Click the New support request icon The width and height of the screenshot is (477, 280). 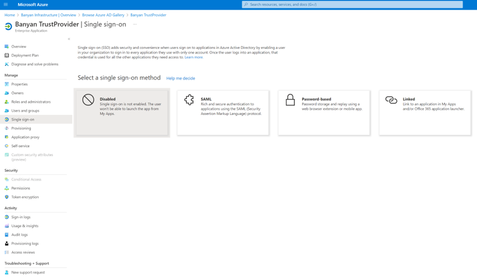point(7,272)
